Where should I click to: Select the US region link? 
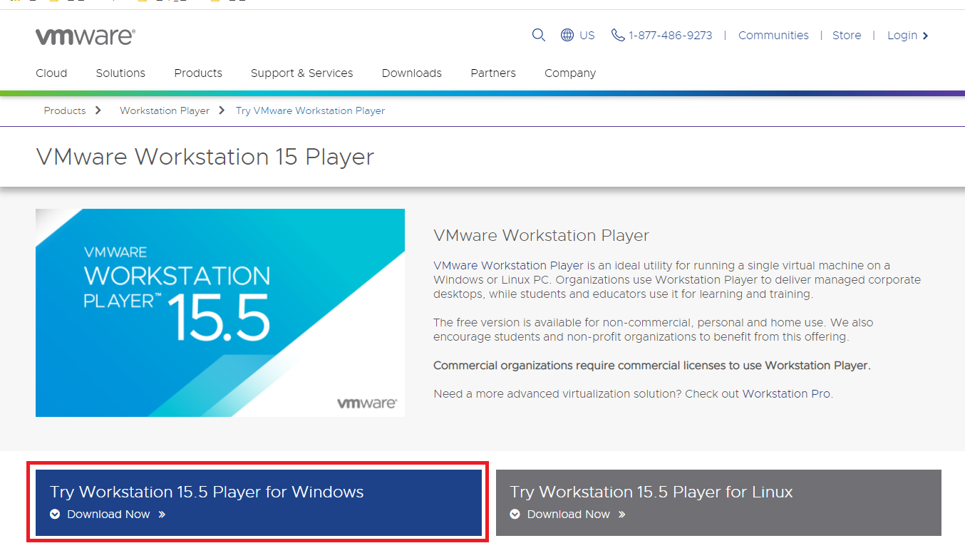pos(587,35)
